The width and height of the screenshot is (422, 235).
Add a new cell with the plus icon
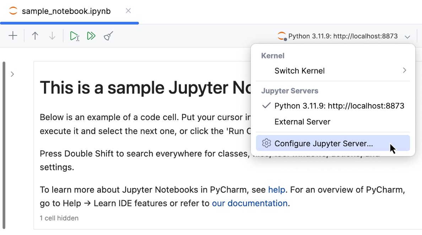point(13,36)
